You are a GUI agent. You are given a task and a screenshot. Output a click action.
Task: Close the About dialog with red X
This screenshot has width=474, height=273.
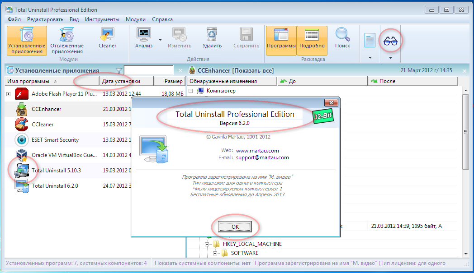[x=331, y=102]
